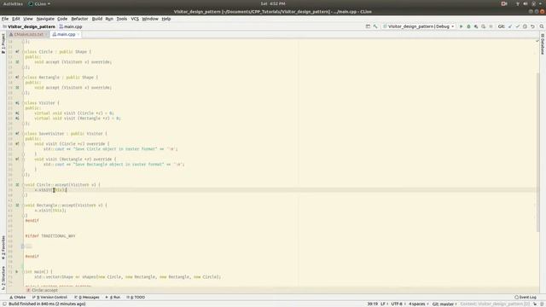Collapse the class SaveVisitor fold marker
Viewport: 546px width, 307px height.
[24, 134]
